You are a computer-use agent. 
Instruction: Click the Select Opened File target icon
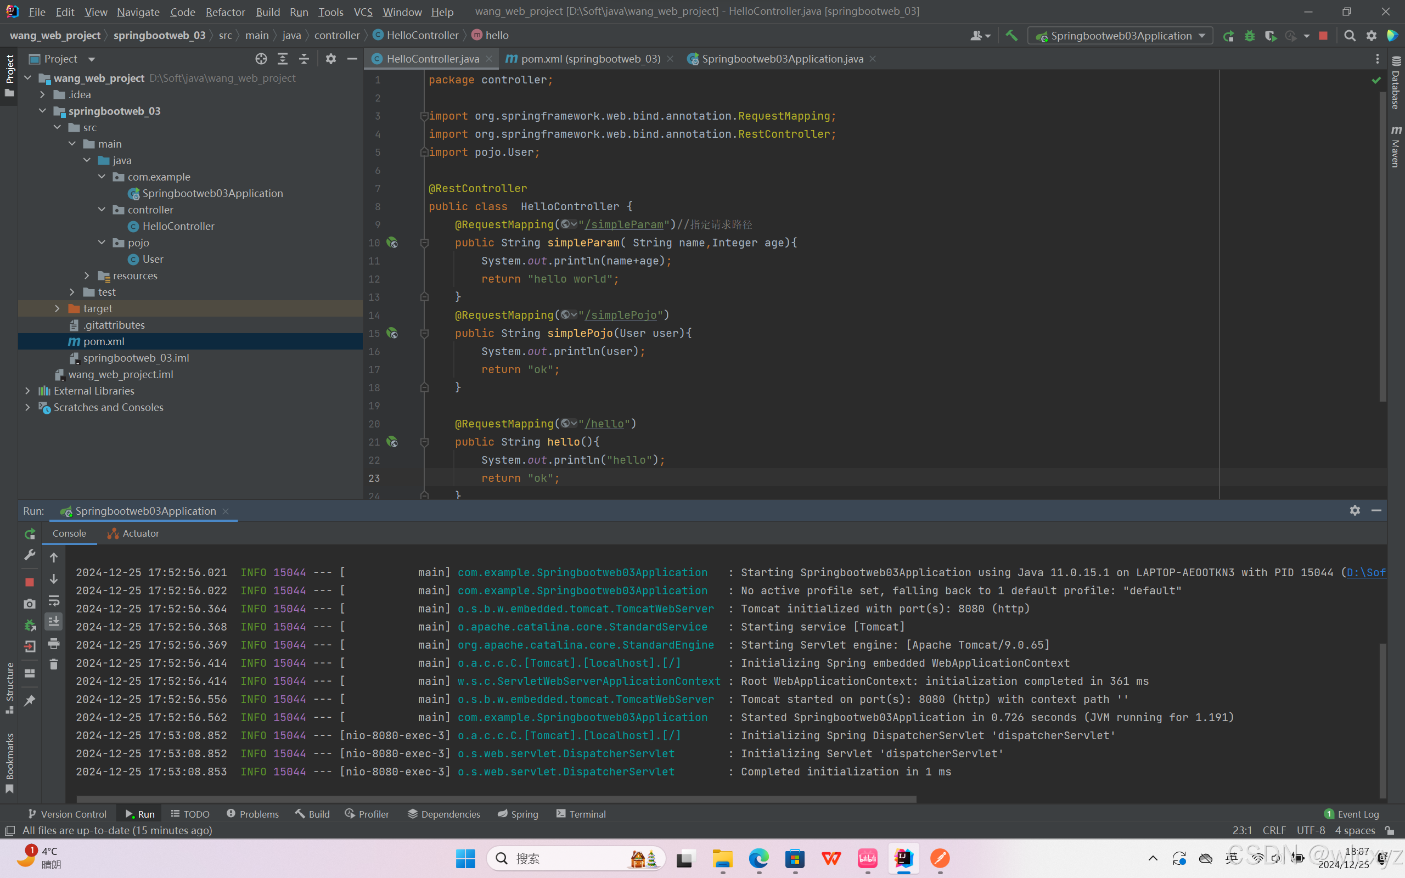261,59
